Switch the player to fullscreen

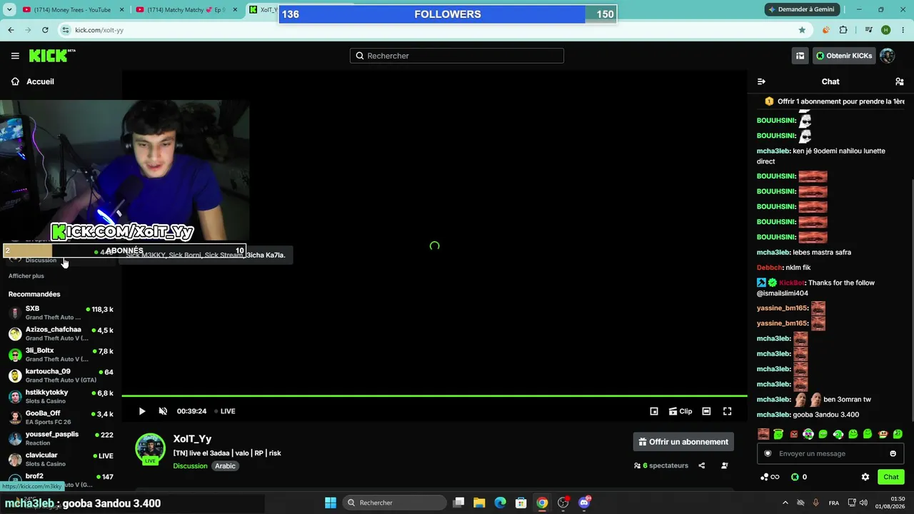pyautogui.click(x=727, y=411)
